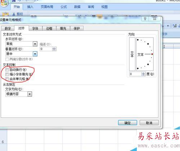Image resolution: width=180 pixels, height=151 pixels.
Task: Toggle the 两端分散对齐 checkbox
Action: click(7, 59)
